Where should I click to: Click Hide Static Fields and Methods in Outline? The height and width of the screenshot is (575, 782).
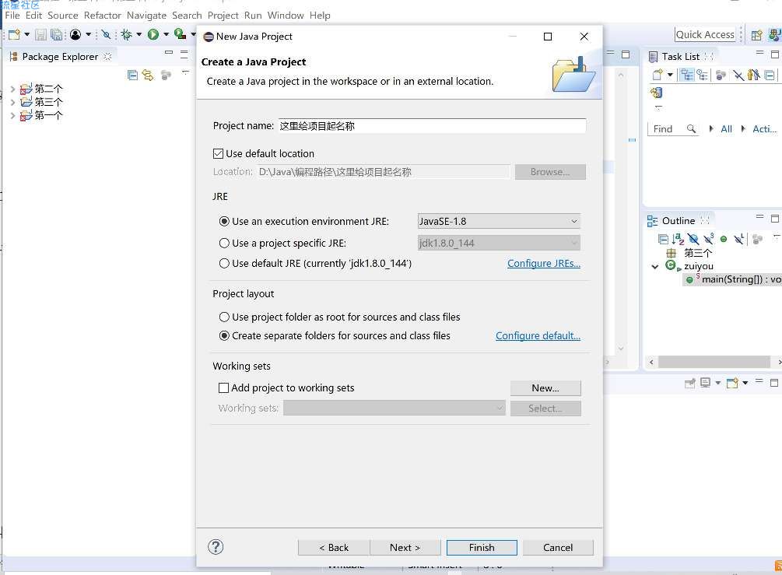(708, 239)
